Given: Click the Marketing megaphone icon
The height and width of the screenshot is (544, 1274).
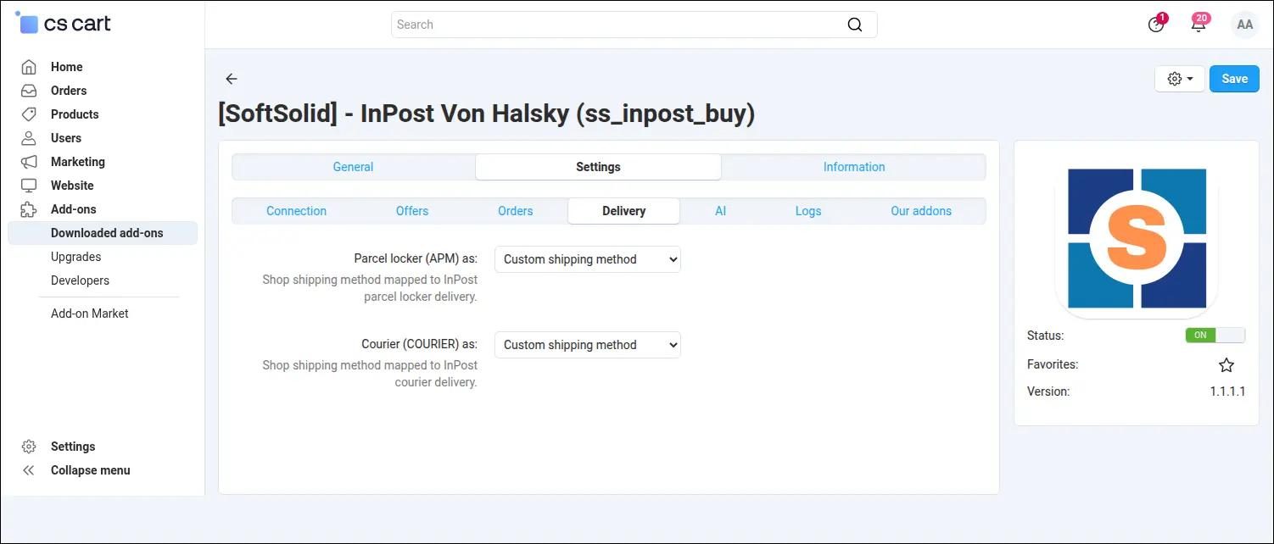Looking at the screenshot, I should (29, 162).
